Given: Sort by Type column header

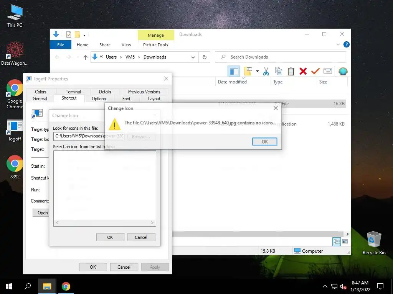Looking at the screenshot, I should tap(278, 82).
